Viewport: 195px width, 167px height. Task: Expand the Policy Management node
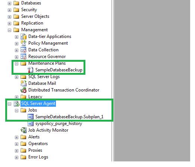(x=16, y=44)
